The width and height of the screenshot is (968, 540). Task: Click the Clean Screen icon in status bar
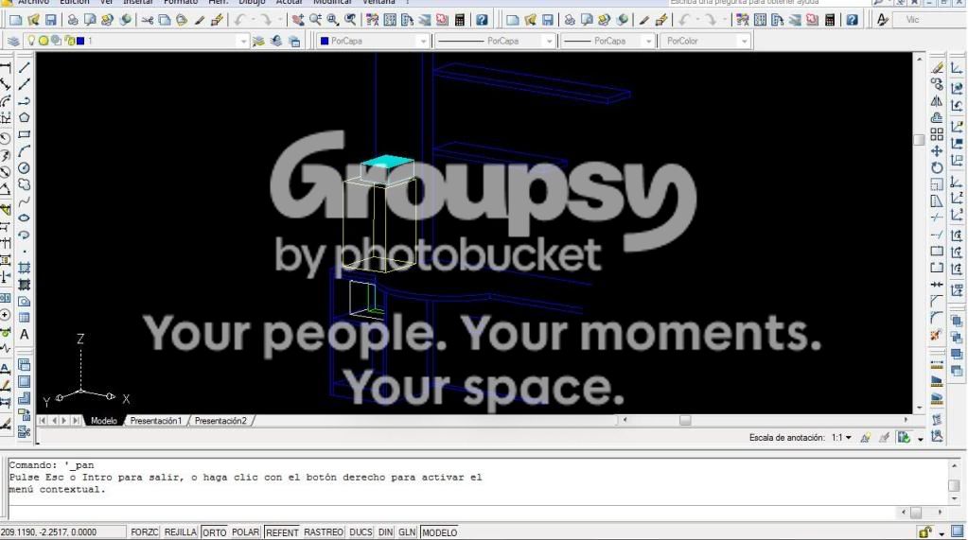point(958,532)
